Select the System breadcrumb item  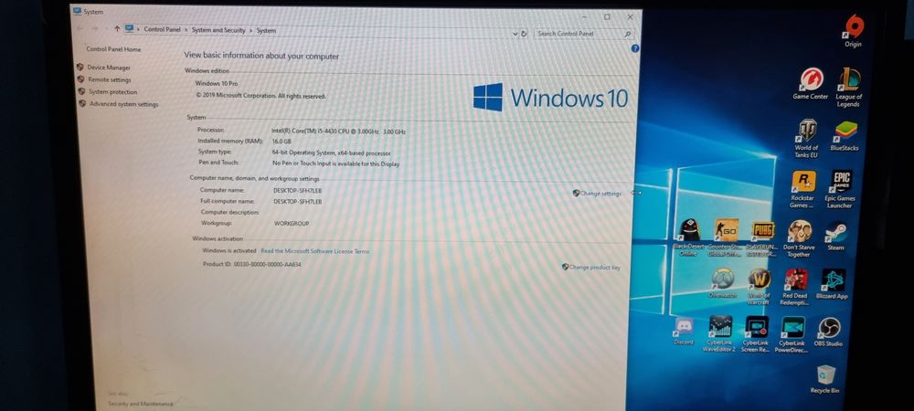tap(266, 31)
